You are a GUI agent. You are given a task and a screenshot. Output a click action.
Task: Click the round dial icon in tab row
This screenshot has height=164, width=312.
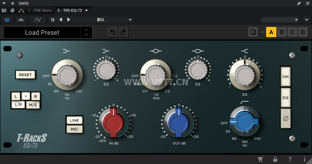pos(12,10)
